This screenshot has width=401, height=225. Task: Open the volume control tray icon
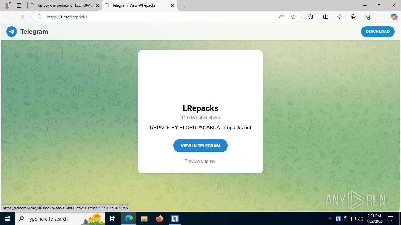361,219
